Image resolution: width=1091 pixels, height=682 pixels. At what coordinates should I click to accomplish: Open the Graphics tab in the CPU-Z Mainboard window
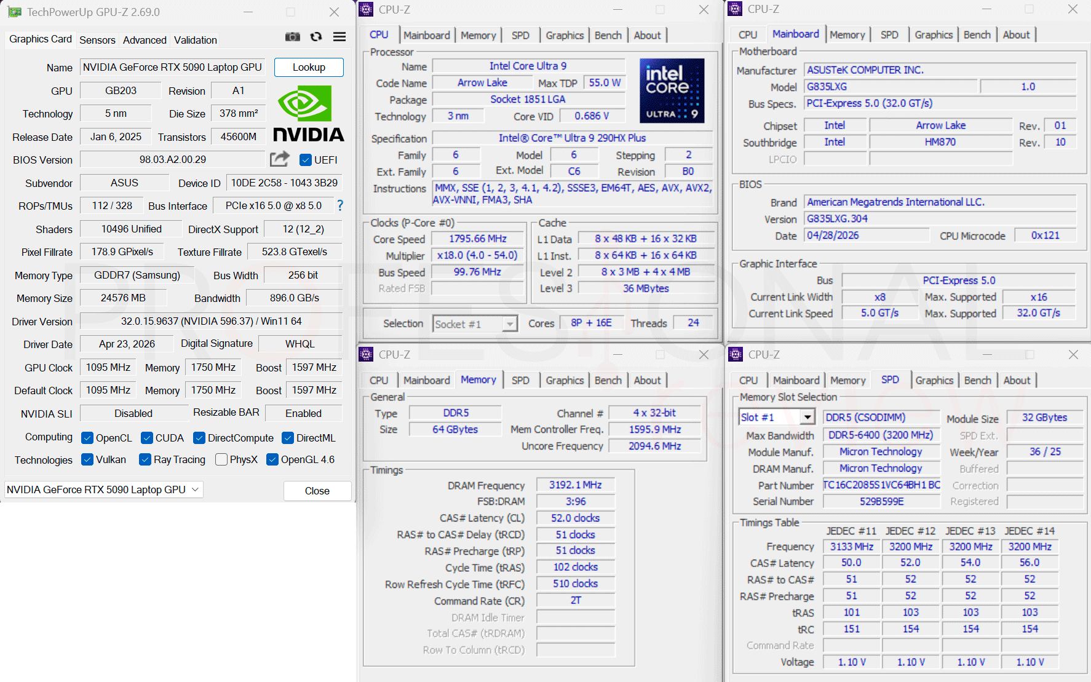click(934, 34)
